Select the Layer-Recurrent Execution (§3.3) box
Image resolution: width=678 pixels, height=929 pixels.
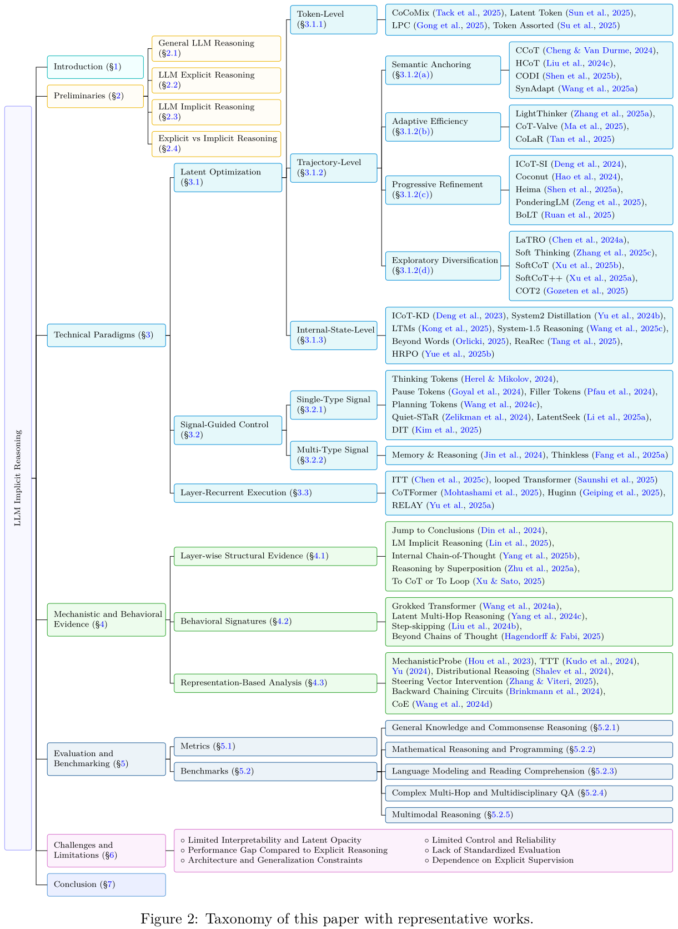point(275,493)
